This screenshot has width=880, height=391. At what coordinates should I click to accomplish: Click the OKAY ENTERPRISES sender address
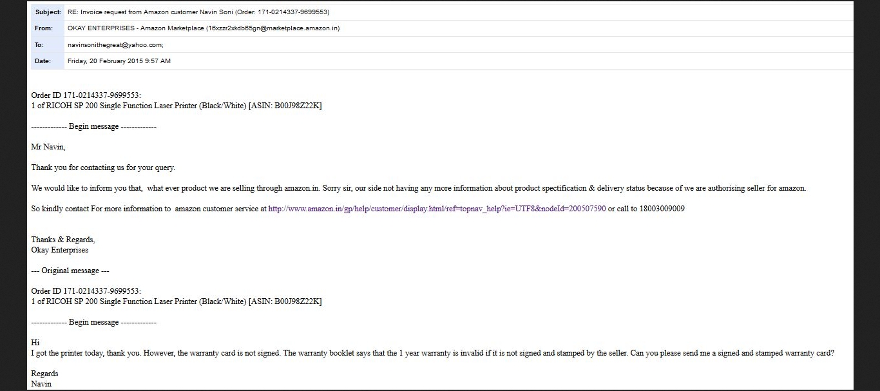[x=203, y=28]
